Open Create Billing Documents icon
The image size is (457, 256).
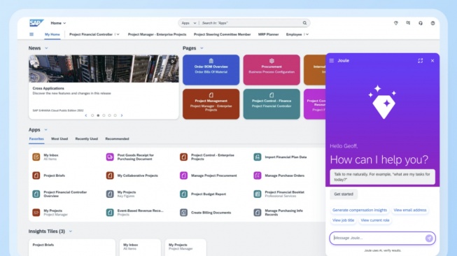click(x=183, y=213)
